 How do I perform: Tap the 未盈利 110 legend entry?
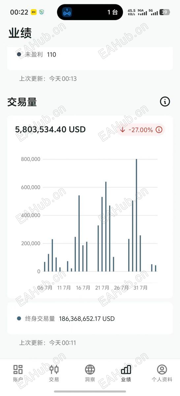point(37,54)
